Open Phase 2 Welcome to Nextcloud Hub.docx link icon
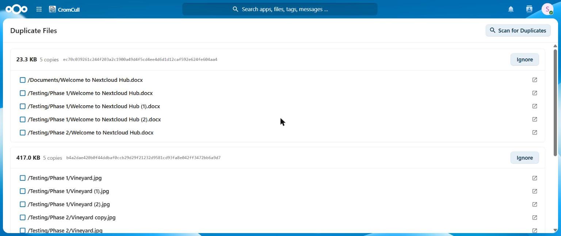The image size is (561, 236). click(x=535, y=132)
